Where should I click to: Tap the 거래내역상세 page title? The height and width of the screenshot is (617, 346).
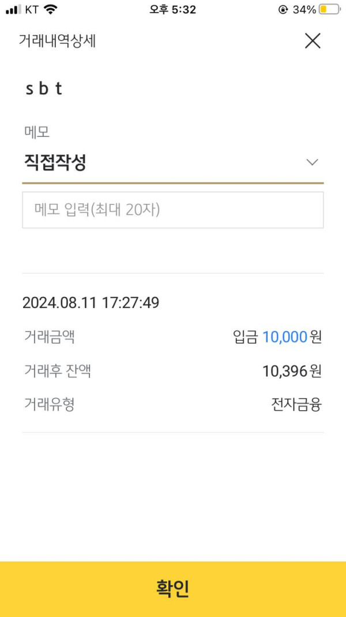coord(57,41)
